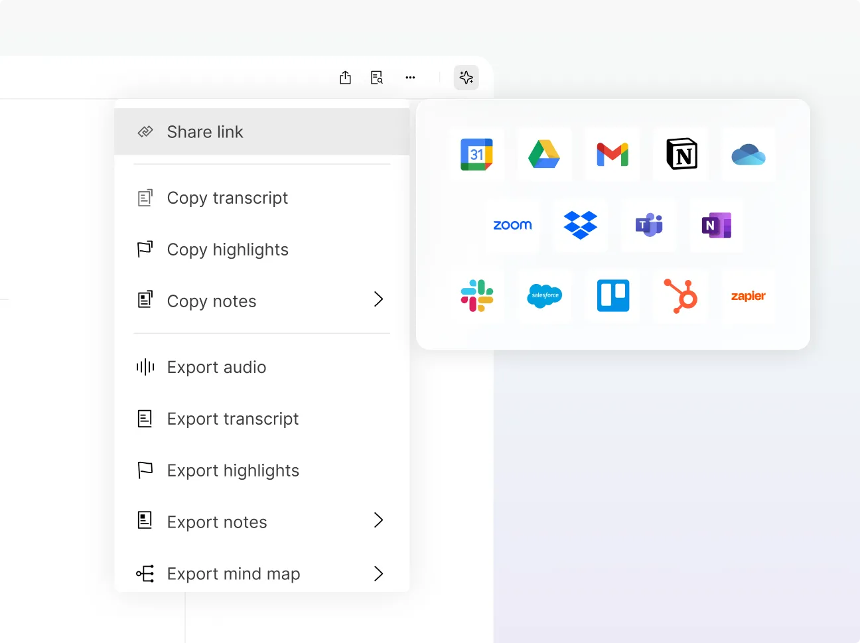
Task: Click the Zoom integration logo
Action: pos(512,225)
